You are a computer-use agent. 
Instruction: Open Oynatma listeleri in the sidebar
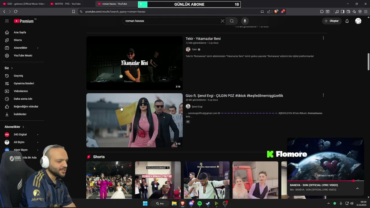click(x=23, y=83)
